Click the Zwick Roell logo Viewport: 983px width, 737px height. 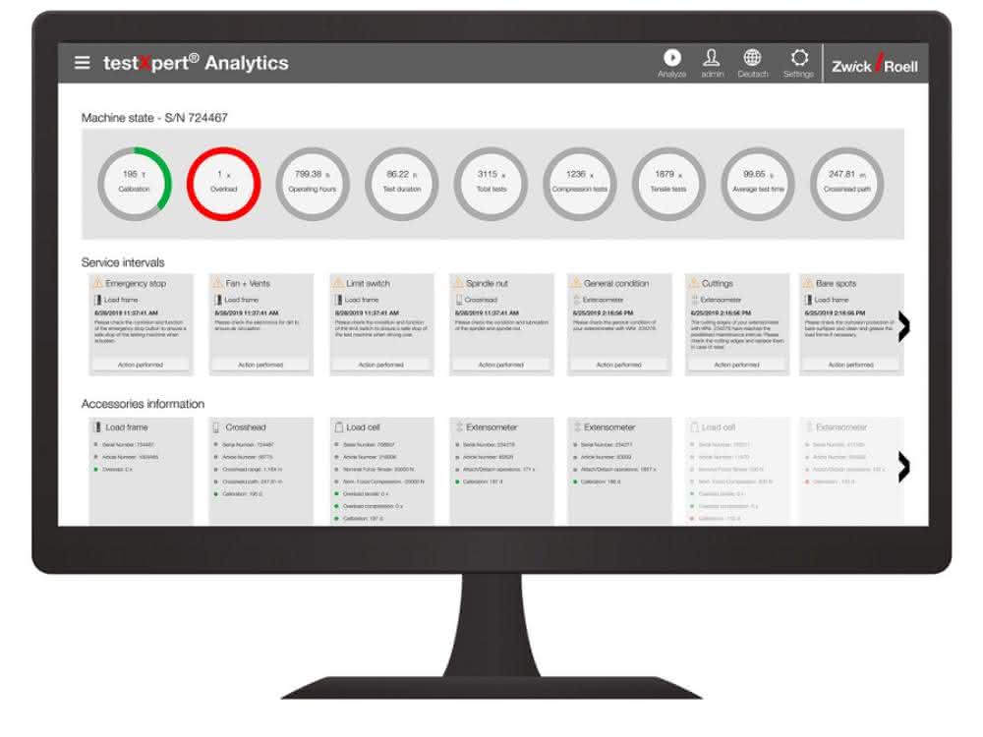[x=875, y=64]
